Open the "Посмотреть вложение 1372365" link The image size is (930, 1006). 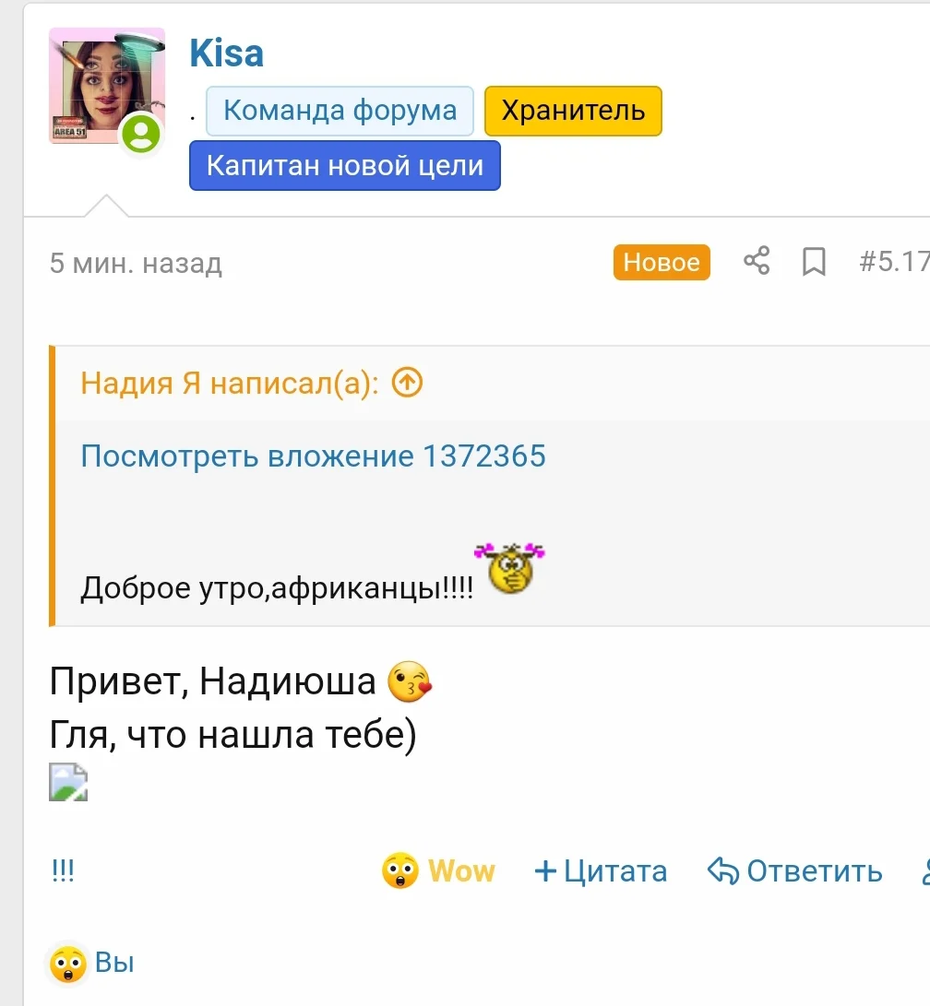(x=313, y=456)
